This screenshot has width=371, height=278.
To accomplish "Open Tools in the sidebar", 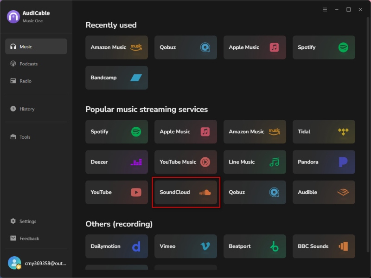I will (36, 137).
